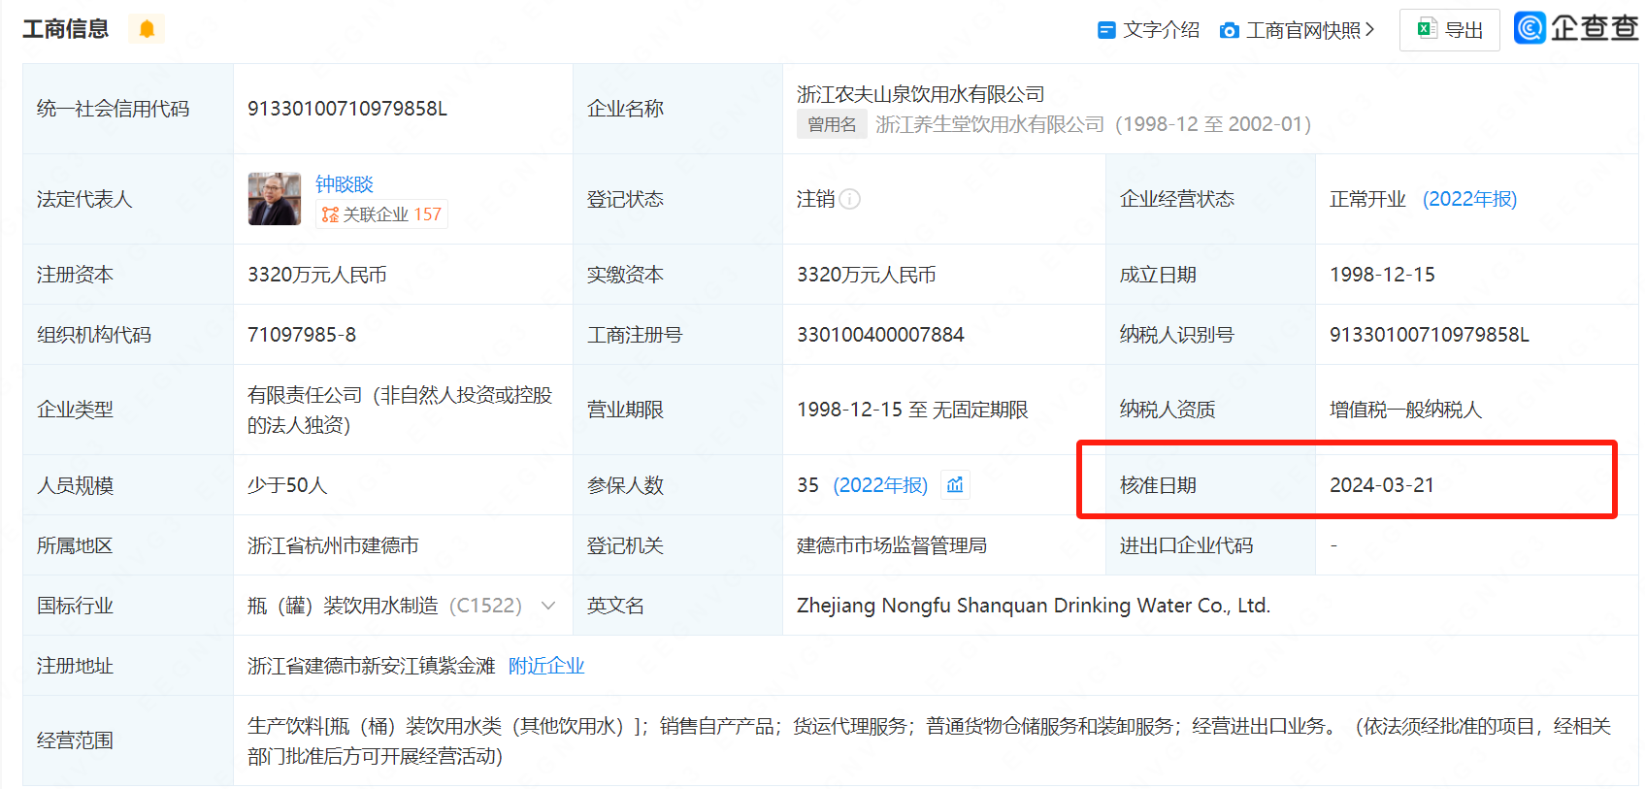Open 钟睒睒's profile link
1645x789 pixels.
point(345,184)
